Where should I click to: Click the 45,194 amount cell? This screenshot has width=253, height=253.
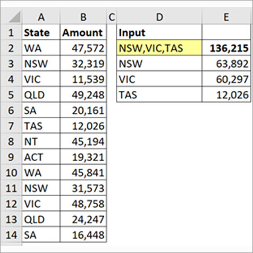click(83, 141)
